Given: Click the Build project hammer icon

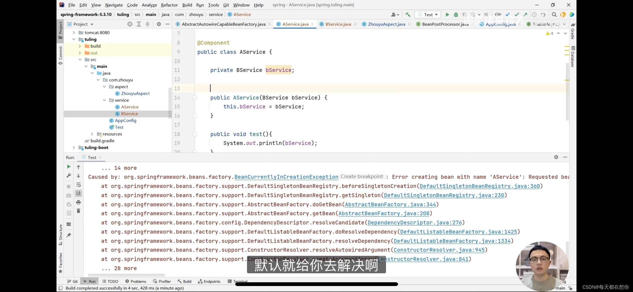Looking at the screenshot, I should [408, 14].
